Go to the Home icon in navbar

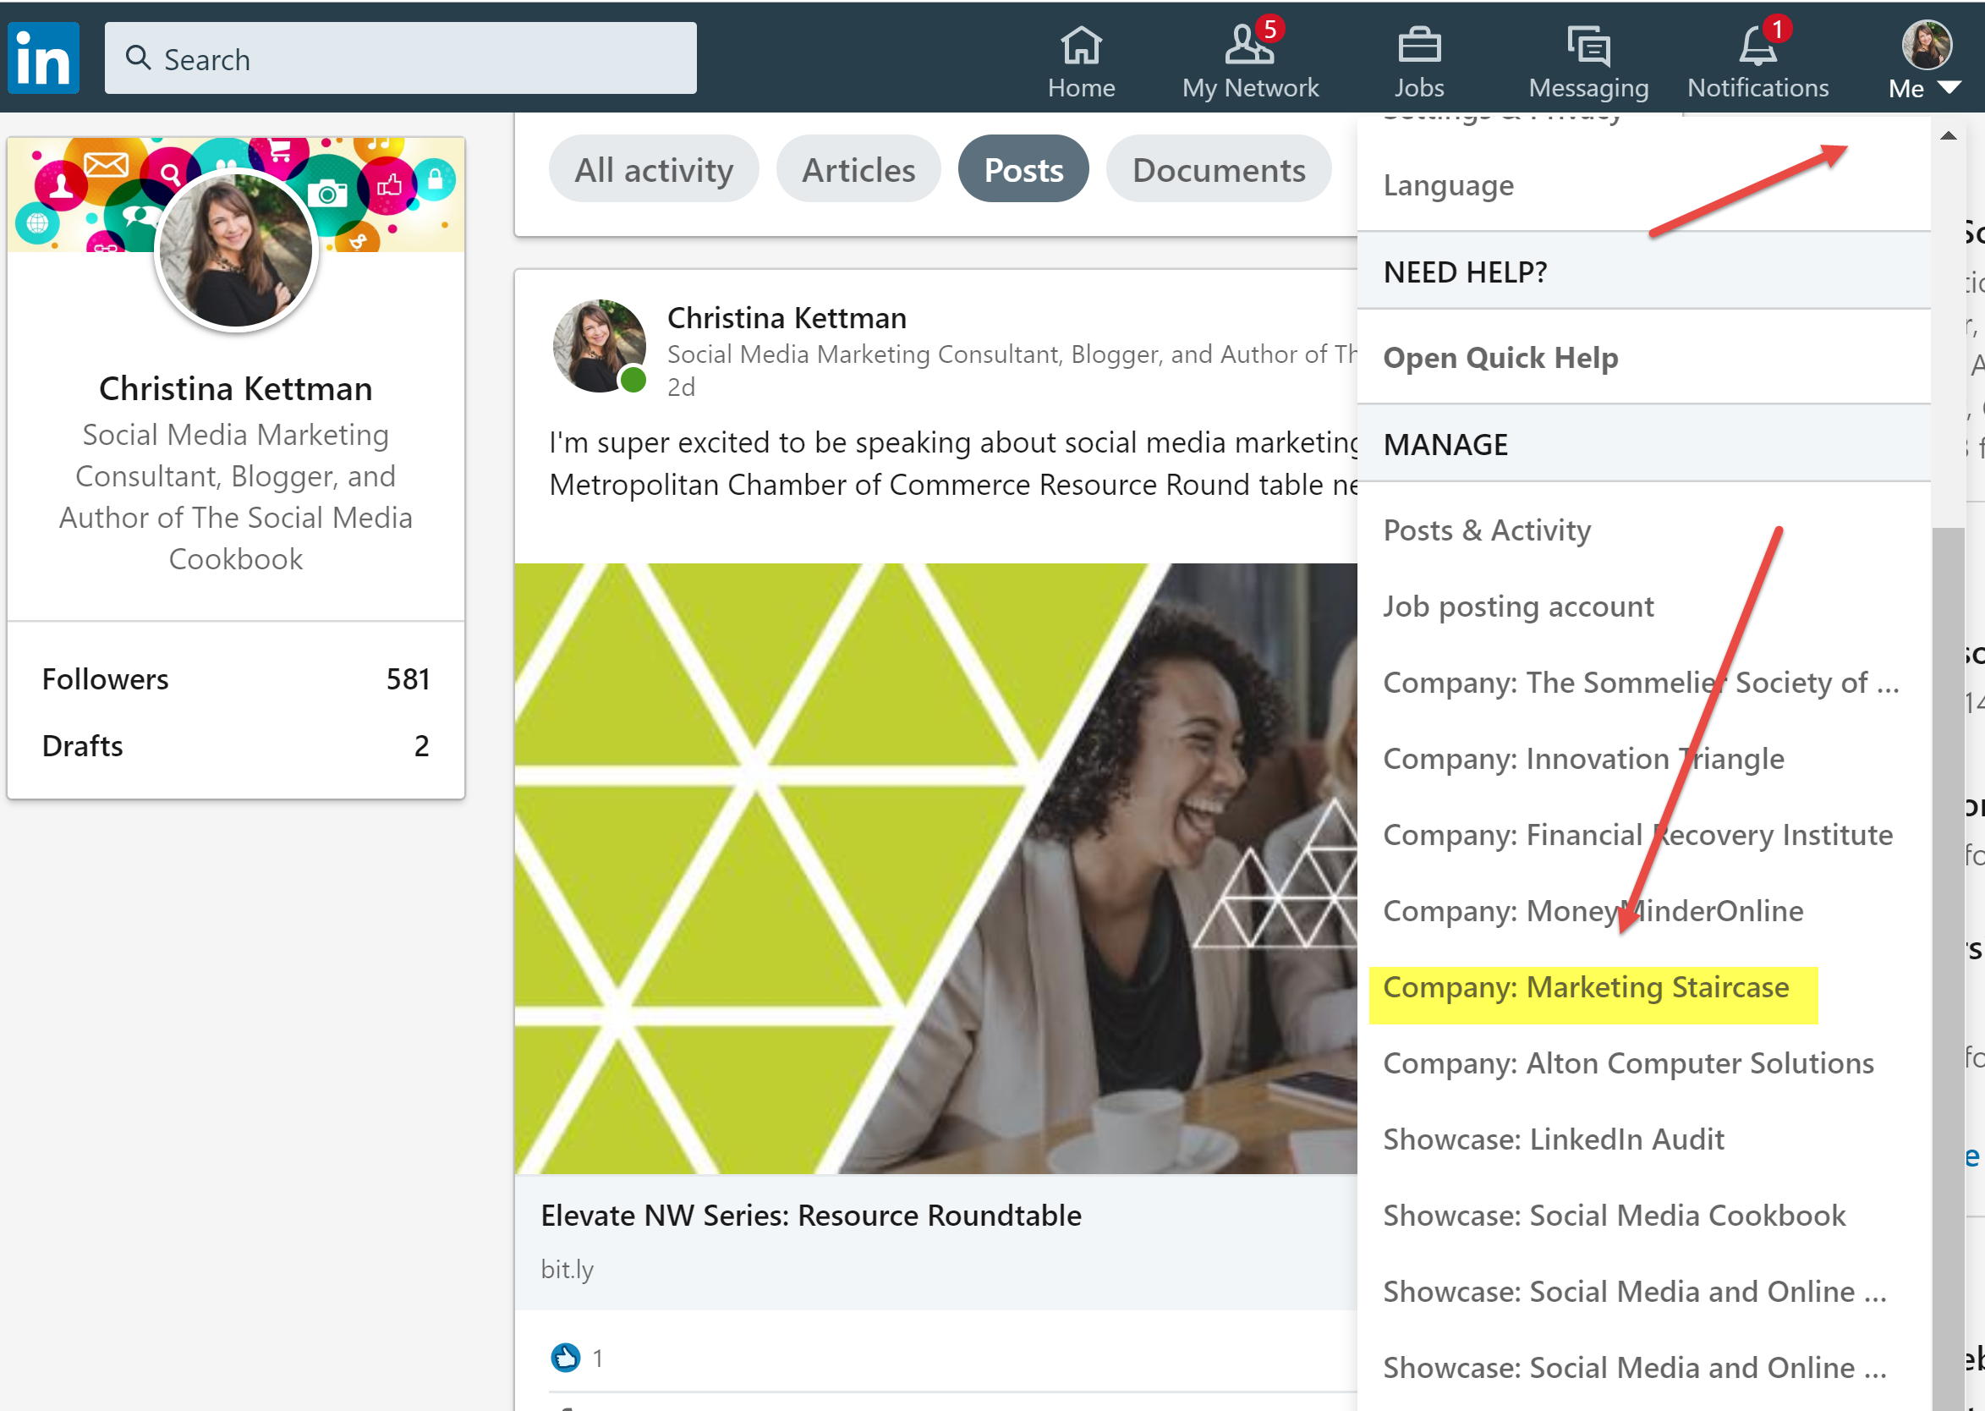pos(1081,45)
